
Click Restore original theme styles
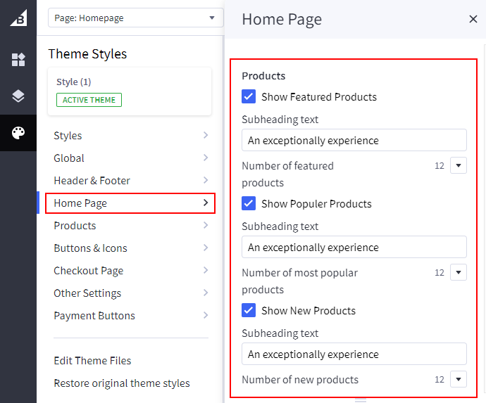click(122, 383)
